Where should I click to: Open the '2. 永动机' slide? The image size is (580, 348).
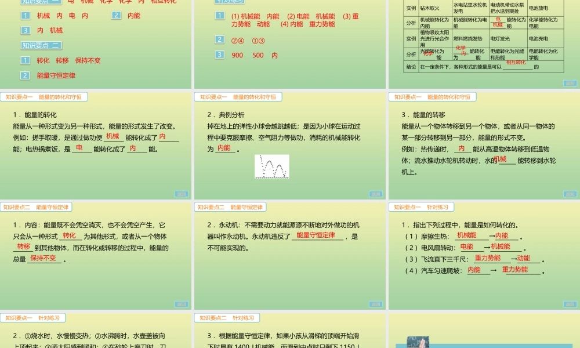click(290, 256)
